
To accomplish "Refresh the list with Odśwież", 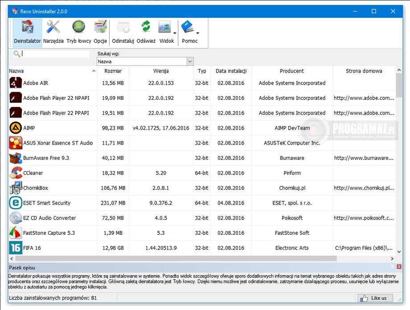I will [x=146, y=33].
